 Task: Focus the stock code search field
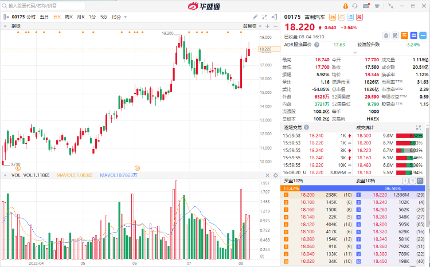point(43,6)
